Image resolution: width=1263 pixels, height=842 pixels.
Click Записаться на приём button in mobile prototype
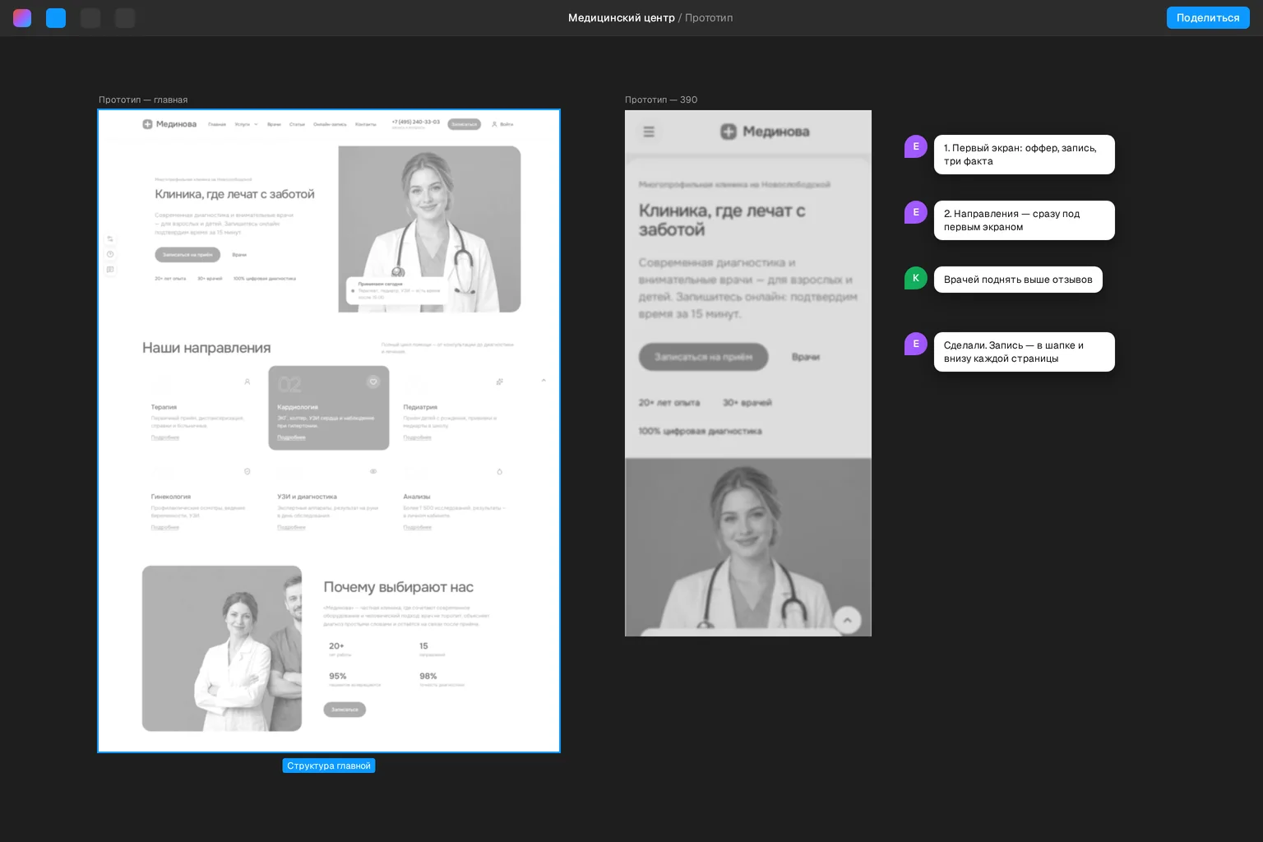pyautogui.click(x=703, y=357)
